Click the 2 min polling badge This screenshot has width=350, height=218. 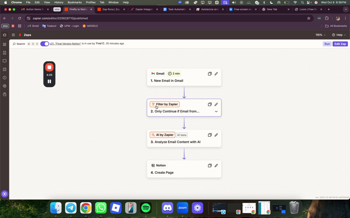click(x=174, y=74)
